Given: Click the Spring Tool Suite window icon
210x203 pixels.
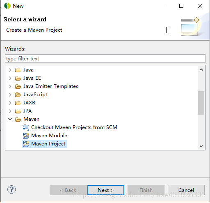Looking at the screenshot, I should click(7, 6).
